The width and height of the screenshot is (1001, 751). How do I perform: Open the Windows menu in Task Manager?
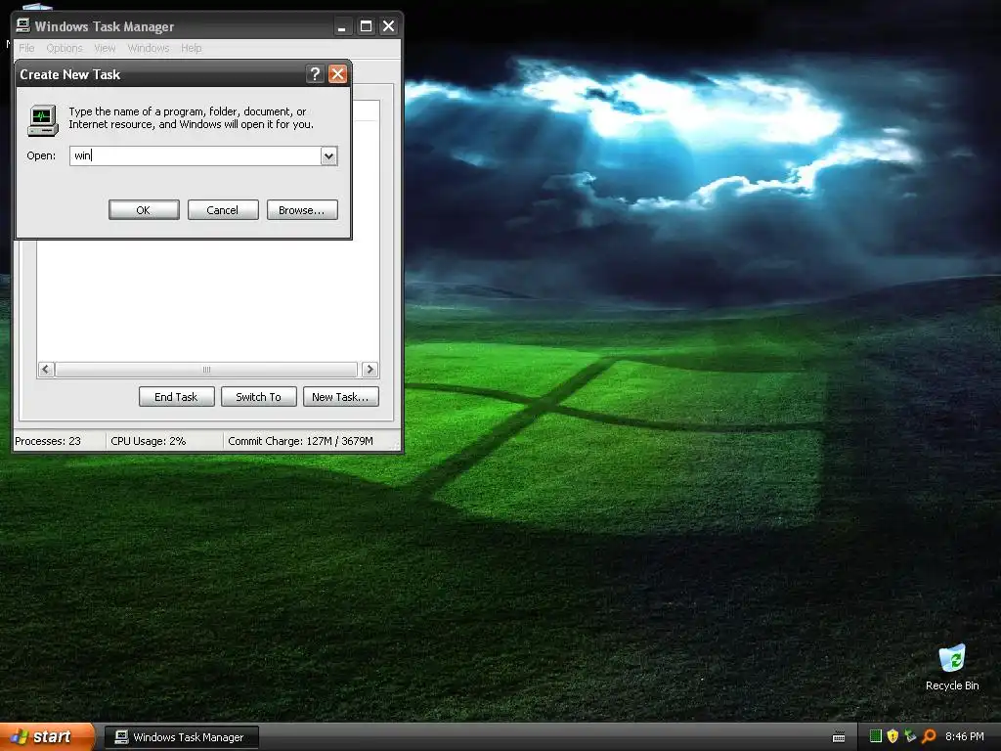pyautogui.click(x=149, y=48)
